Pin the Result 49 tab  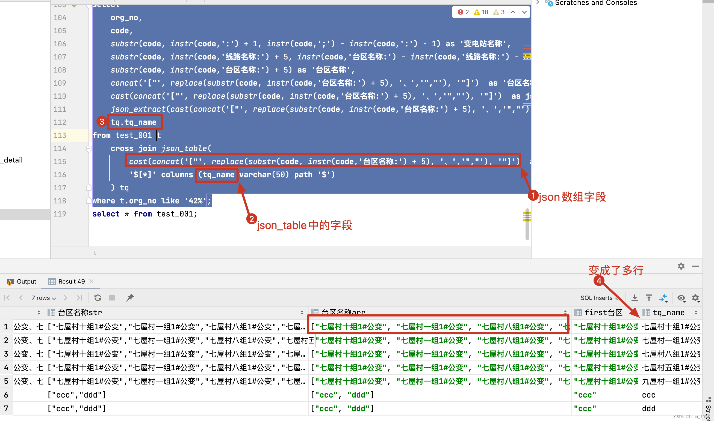[130, 297]
